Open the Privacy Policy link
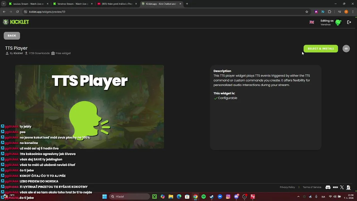The width and height of the screenshot is (357, 201). click(287, 187)
